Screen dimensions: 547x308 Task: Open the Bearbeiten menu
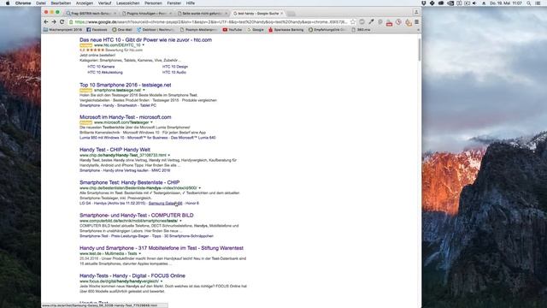(x=61, y=3)
